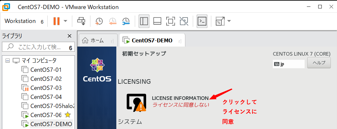Click the システム section heading
The height and width of the screenshot is (129, 337).
pos(130,122)
